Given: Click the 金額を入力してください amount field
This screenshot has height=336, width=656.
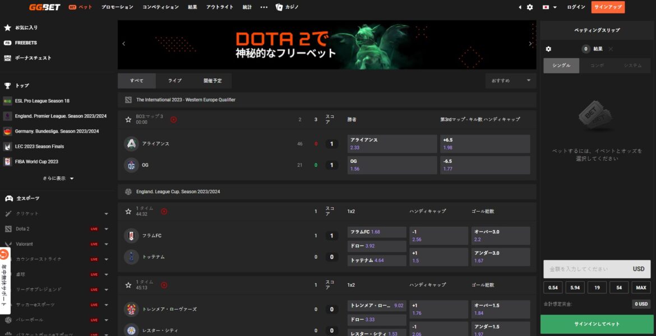Looking at the screenshot, I should point(597,269).
